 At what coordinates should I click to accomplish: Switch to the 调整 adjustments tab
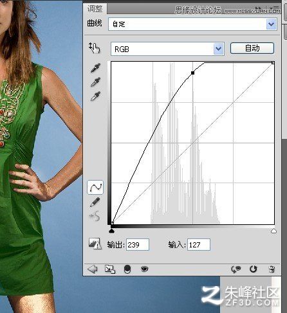tap(95, 9)
